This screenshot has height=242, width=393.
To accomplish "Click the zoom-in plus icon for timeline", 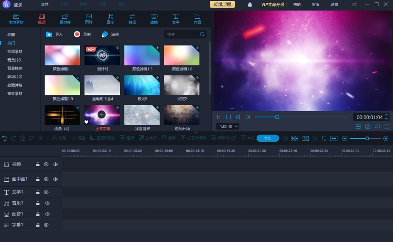I will pyautogui.click(x=386, y=138).
